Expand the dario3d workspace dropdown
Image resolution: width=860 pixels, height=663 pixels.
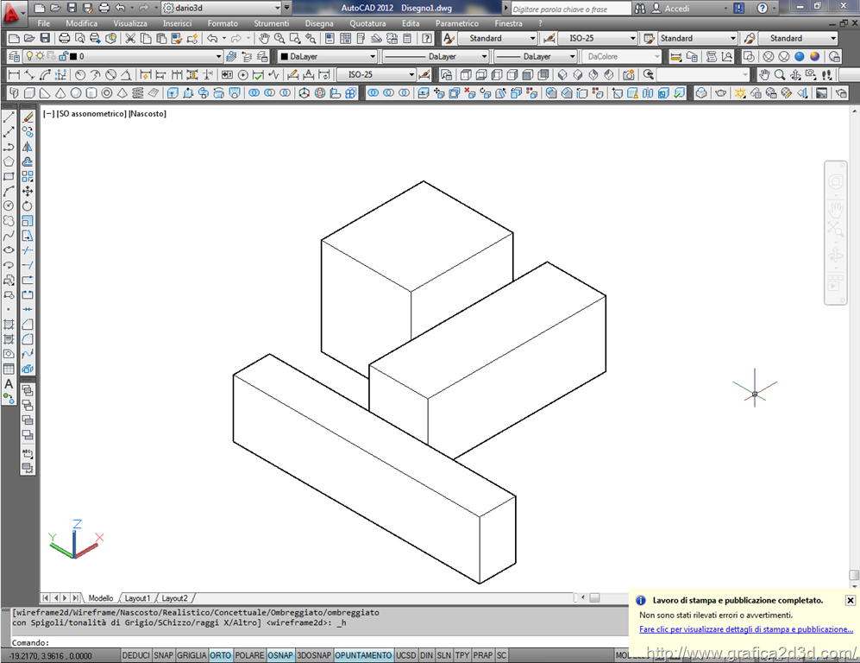click(286, 8)
